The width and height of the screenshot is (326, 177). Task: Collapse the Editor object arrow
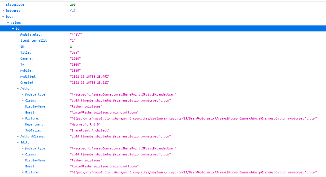tap(18, 142)
